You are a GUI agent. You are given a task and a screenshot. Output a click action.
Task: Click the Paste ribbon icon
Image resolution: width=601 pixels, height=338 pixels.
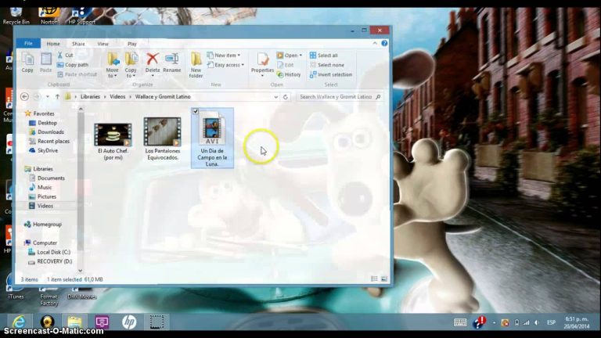(x=45, y=63)
